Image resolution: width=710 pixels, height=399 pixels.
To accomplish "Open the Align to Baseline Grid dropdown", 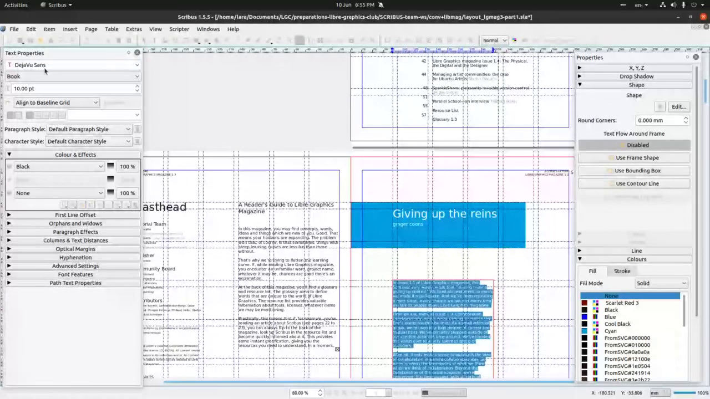I will coord(56,103).
